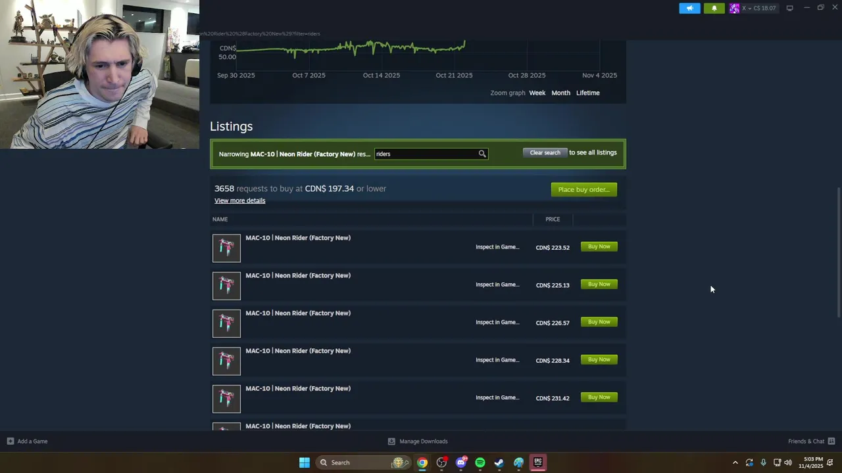Open the globe-and-brush app icon in taskbar
The width and height of the screenshot is (842, 473).
[519, 462]
